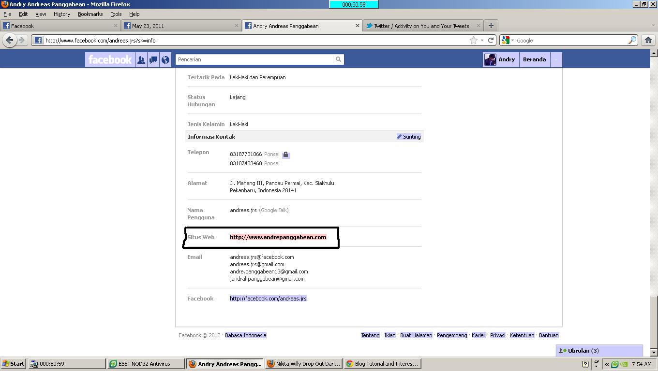Screen dimensions: 658x371
Task: Open the facebook.com/andreas.jrs link
Action: pyautogui.click(x=268, y=299)
